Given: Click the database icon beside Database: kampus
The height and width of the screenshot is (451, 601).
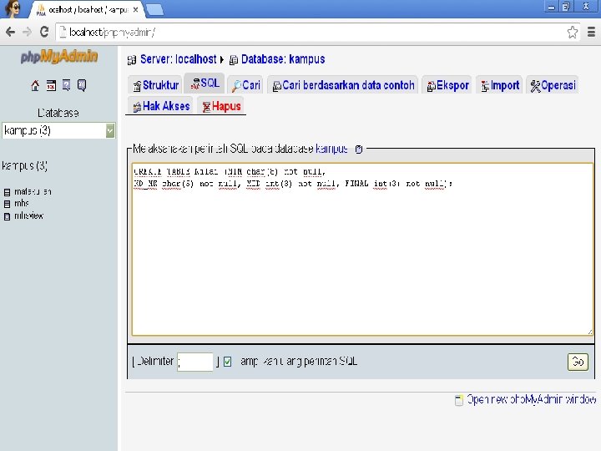Looking at the screenshot, I should [x=234, y=60].
